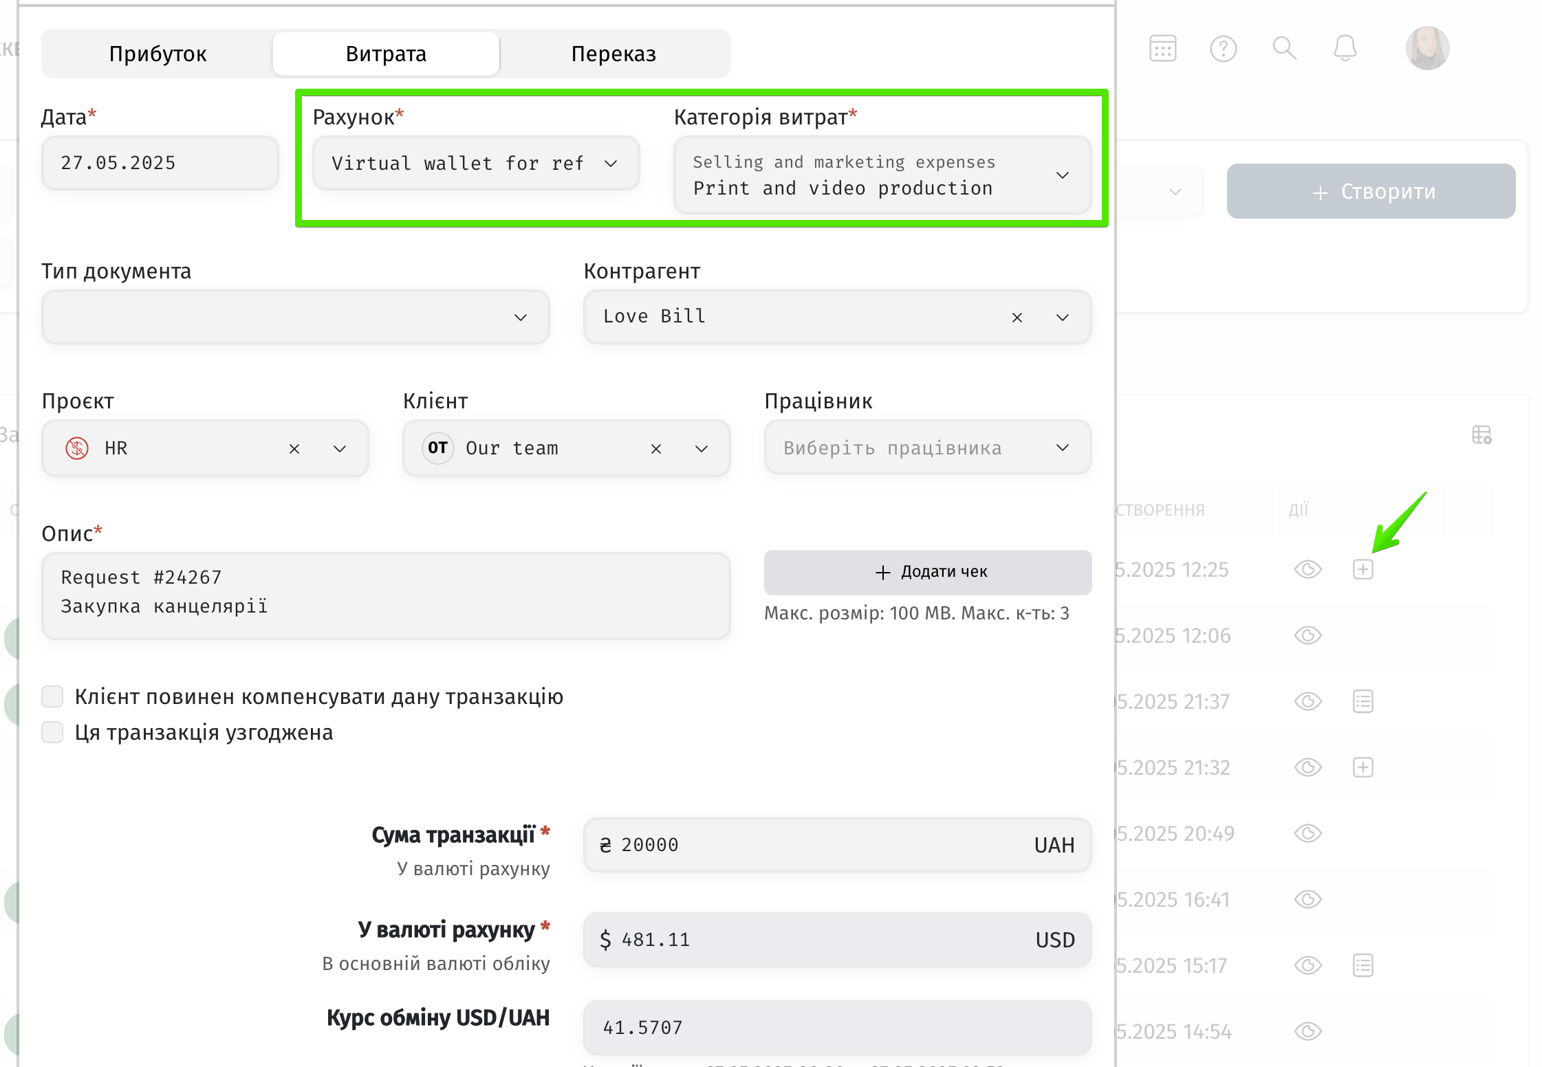Open the calendar icon in header
This screenshot has width=1542, height=1067.
1162,49
